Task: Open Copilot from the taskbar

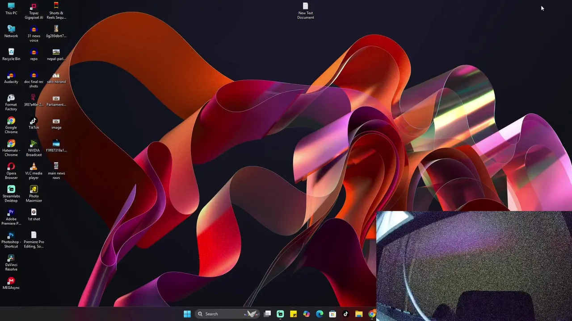Action: 306,314
